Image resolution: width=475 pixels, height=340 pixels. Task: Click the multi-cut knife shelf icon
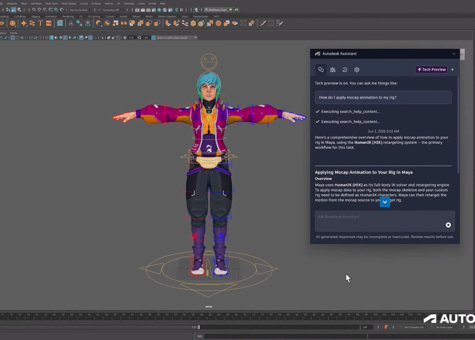pyautogui.click(x=262, y=23)
